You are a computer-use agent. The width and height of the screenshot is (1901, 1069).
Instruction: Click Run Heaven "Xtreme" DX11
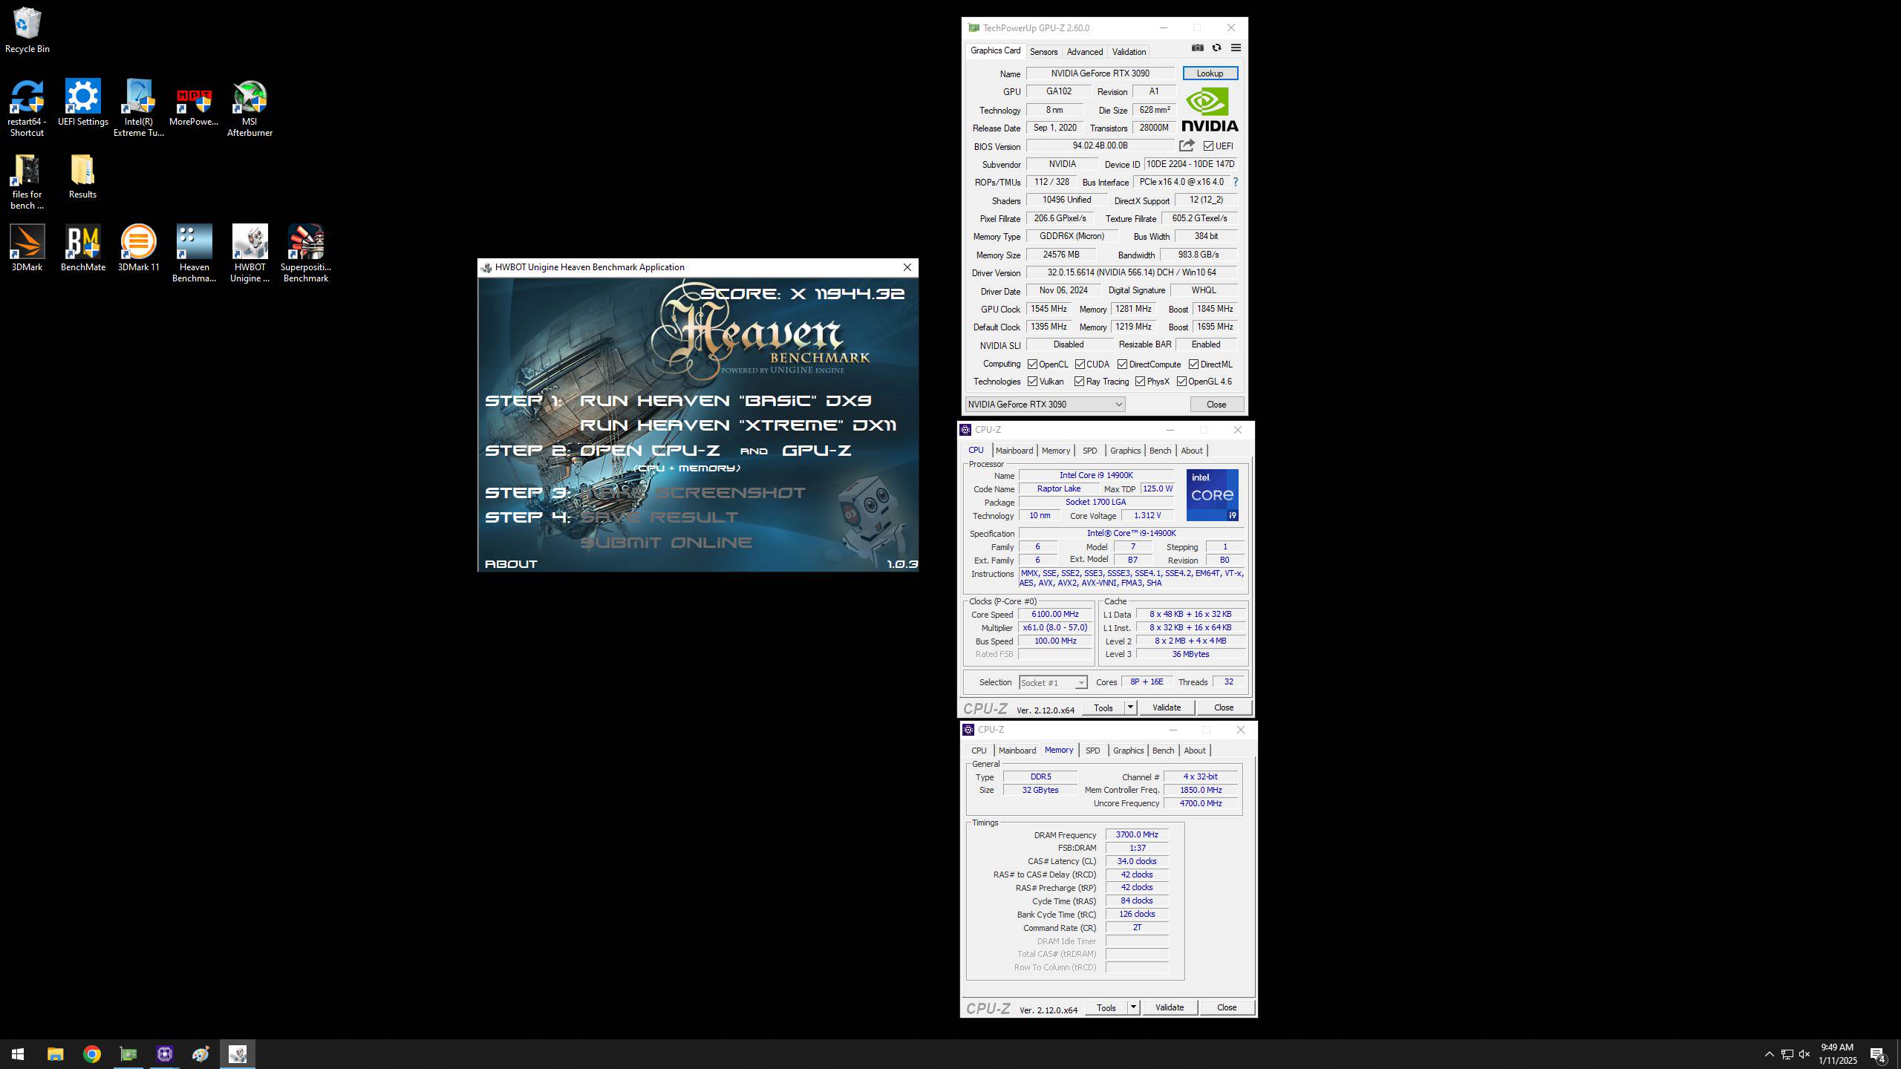pos(737,425)
